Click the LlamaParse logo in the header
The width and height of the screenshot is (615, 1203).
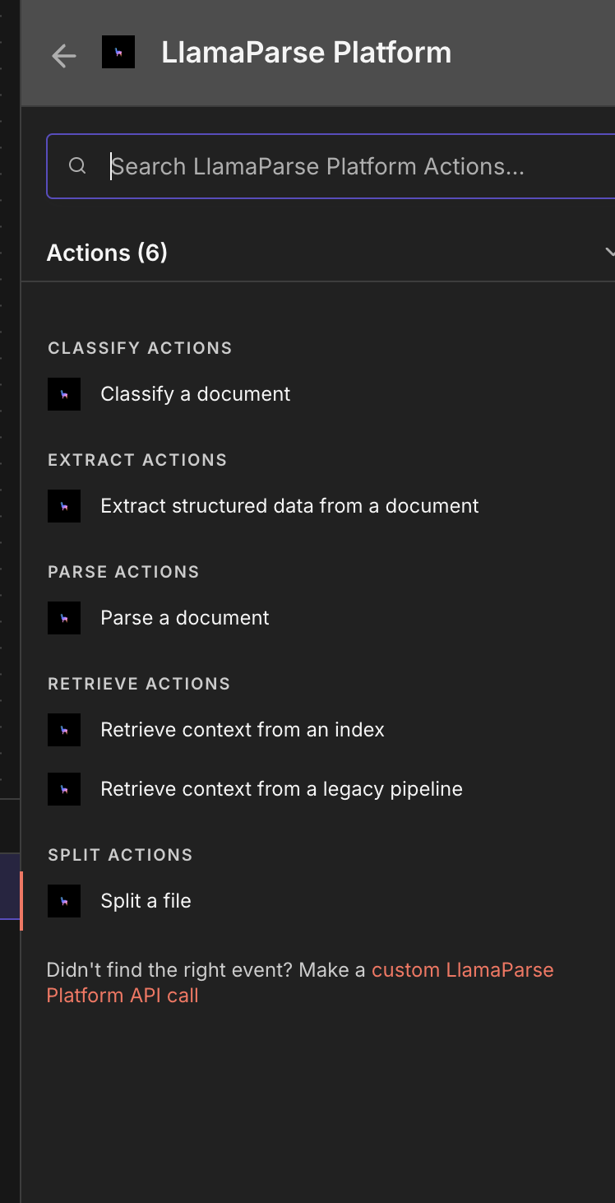coord(118,53)
